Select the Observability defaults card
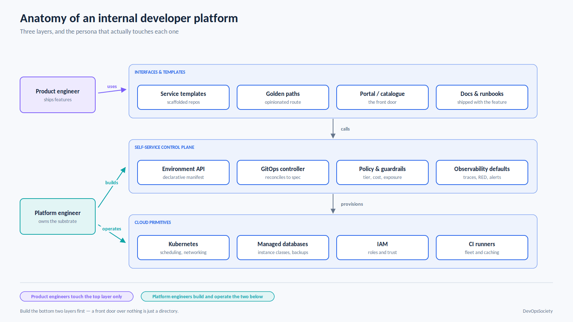The width and height of the screenshot is (573, 322). click(x=482, y=172)
